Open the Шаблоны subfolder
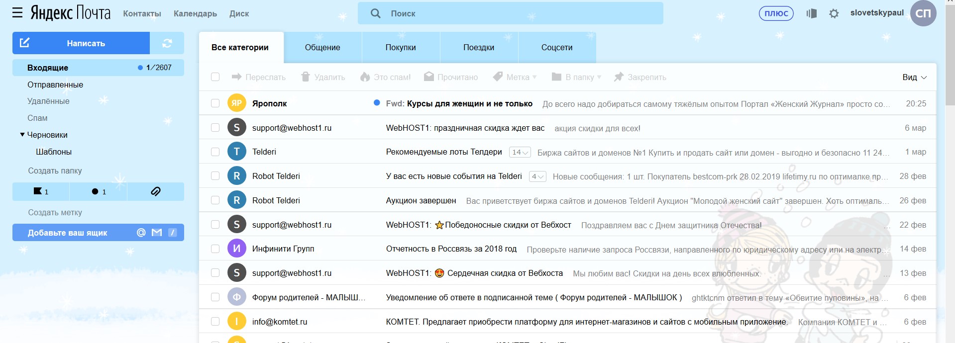Viewport: 955px width, 343px height. click(x=54, y=152)
